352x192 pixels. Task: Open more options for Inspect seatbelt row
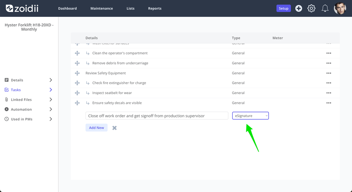point(329,93)
